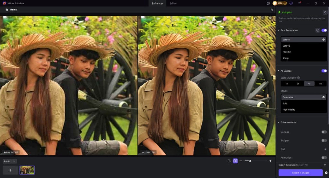Click the 2560*1708 result label
This screenshot has height=178, width=329.
pos(148,152)
